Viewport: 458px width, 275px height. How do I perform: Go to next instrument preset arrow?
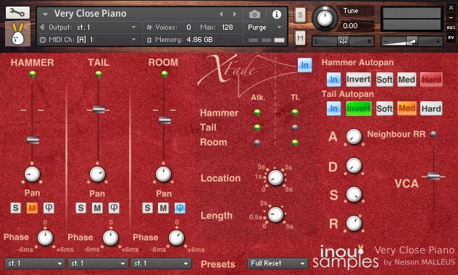coord(235,14)
